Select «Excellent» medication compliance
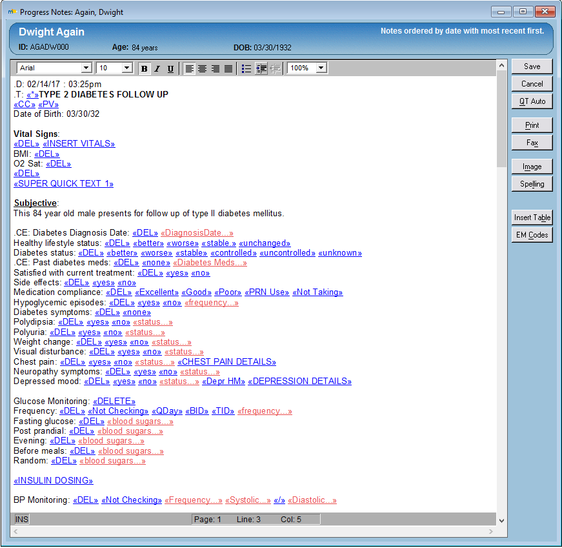The height and width of the screenshot is (548, 562). 157,292
